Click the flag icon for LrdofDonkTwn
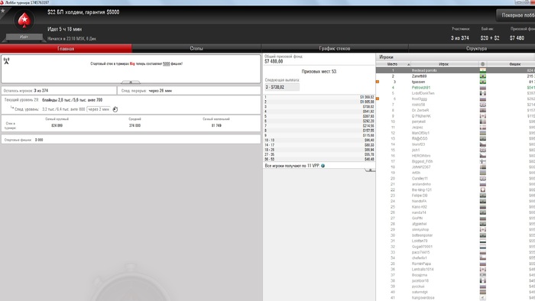The height and width of the screenshot is (301, 535). [x=483, y=93]
